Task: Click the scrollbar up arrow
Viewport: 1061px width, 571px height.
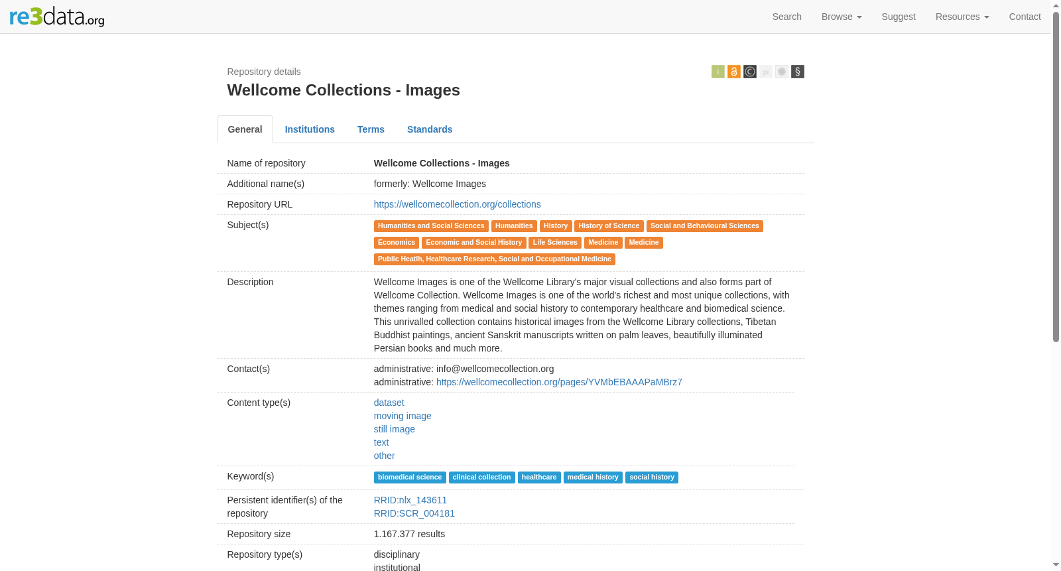Action: (x=1056, y=5)
